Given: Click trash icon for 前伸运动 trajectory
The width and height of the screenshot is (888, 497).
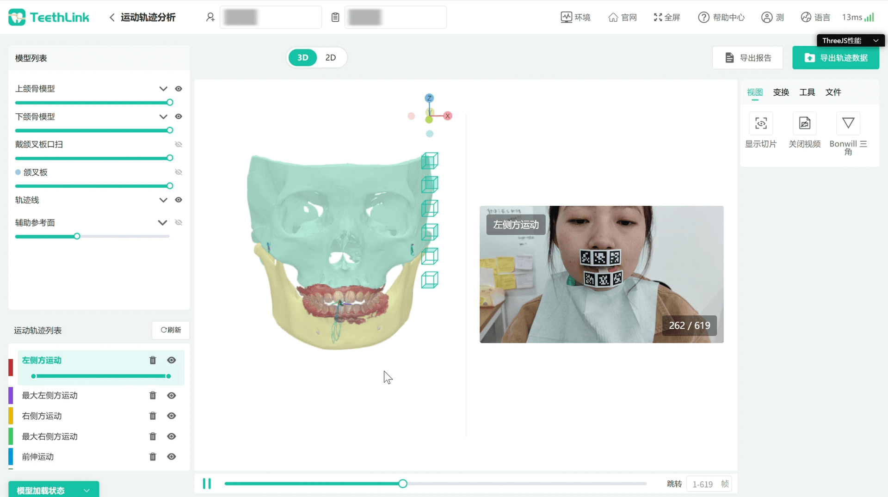Looking at the screenshot, I should 153,457.
